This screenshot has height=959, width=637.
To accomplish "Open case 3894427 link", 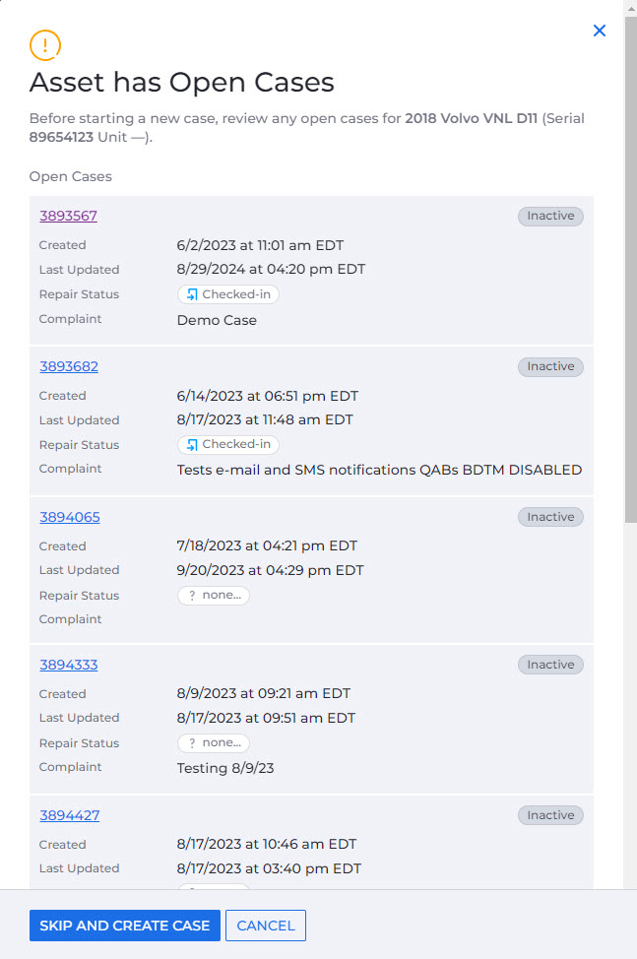I will 70,815.
